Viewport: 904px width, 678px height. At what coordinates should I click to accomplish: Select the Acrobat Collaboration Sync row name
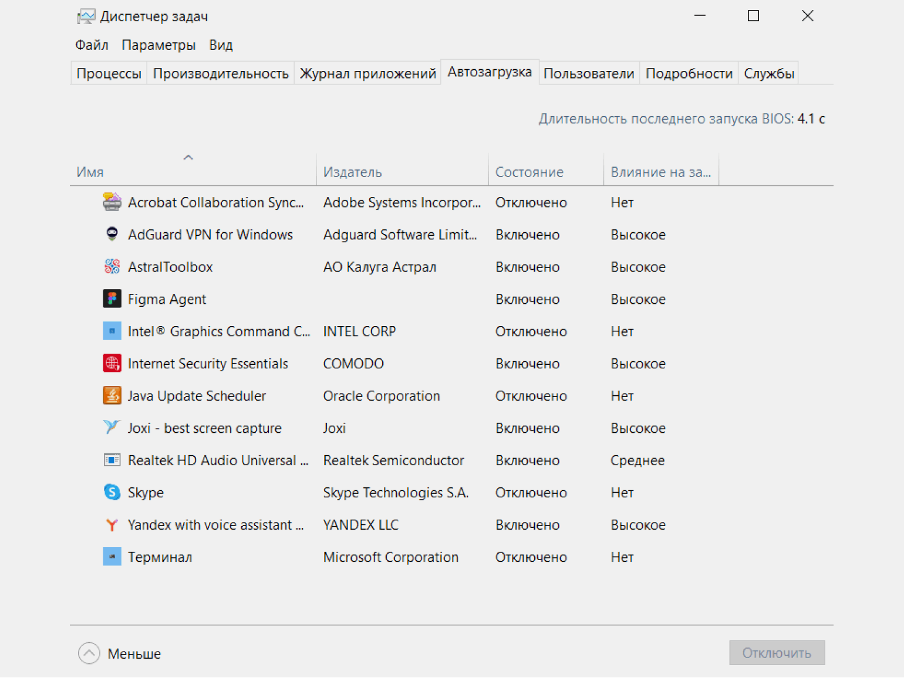216,202
